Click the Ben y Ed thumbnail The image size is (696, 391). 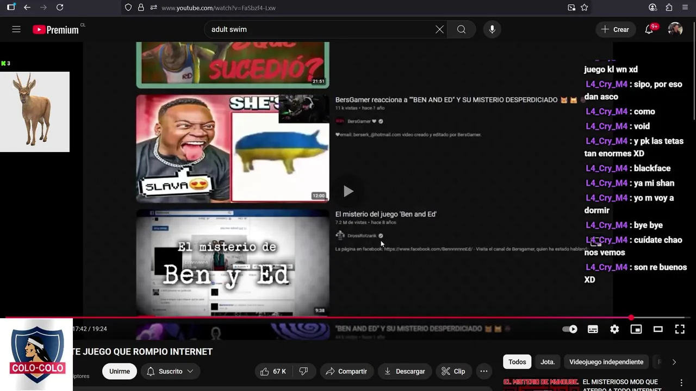(x=233, y=263)
